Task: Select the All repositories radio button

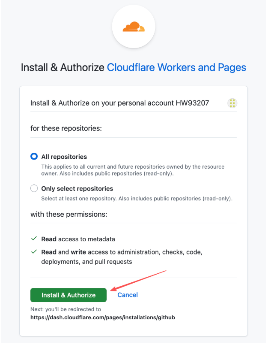Action: pos(34,157)
